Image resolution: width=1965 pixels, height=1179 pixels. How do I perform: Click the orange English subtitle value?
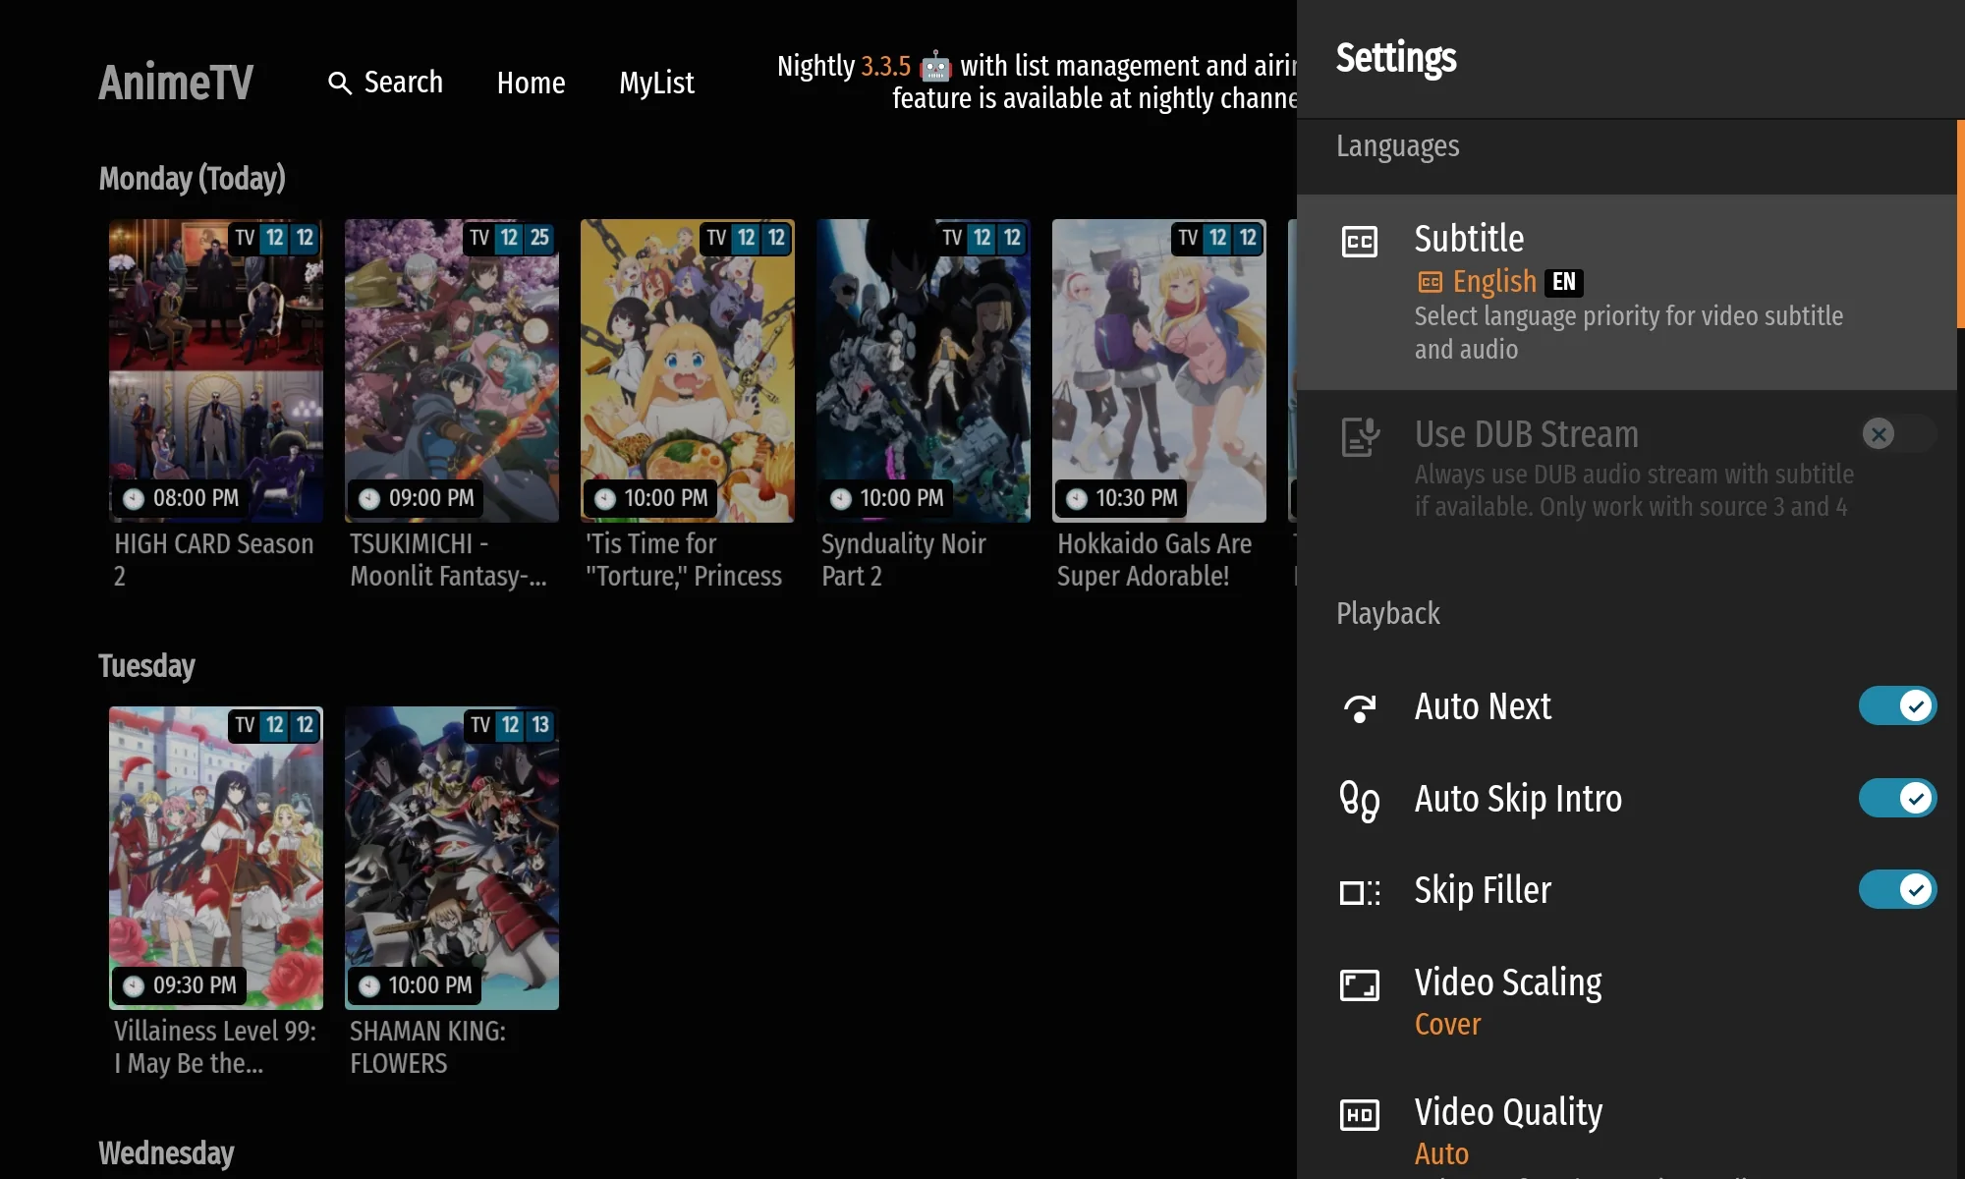[x=1494, y=283]
